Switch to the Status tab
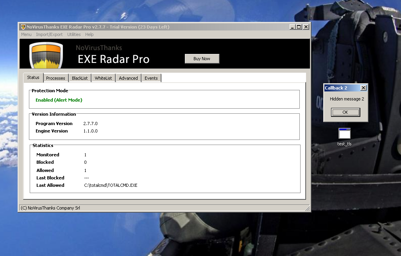Viewport: 401px width, 256px height. point(33,77)
